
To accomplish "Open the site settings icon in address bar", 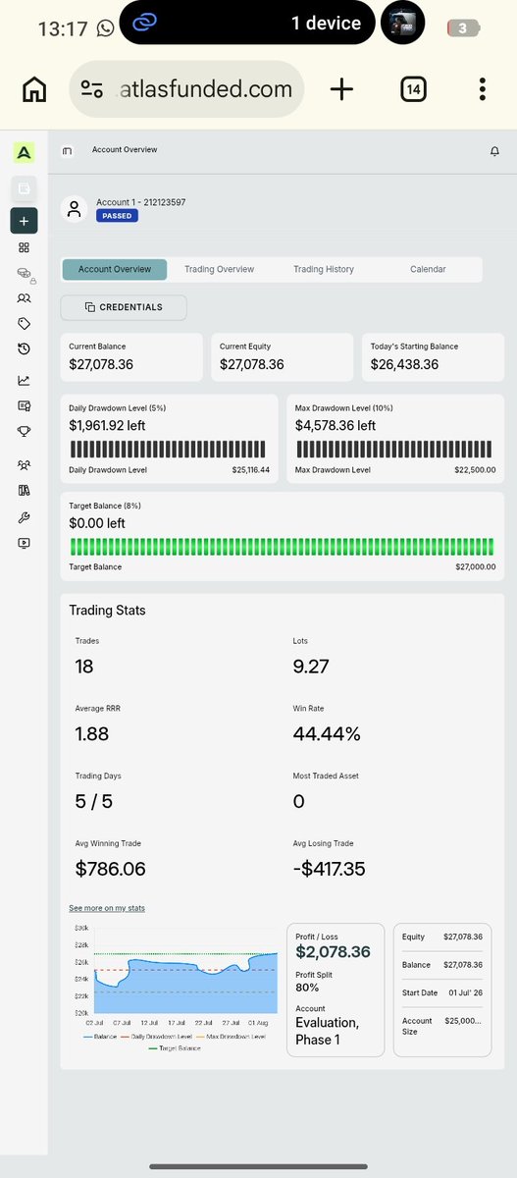I will pyautogui.click(x=92, y=90).
